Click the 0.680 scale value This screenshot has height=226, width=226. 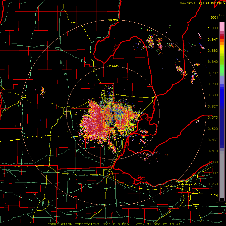[213, 95]
